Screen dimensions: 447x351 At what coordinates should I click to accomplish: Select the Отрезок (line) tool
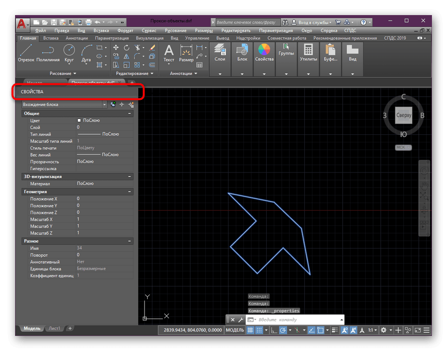(26, 53)
